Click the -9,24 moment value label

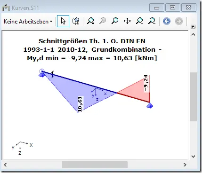coord(146,83)
